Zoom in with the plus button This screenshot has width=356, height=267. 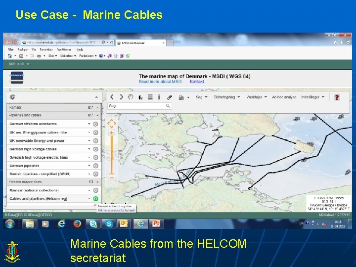[x=111, y=133]
